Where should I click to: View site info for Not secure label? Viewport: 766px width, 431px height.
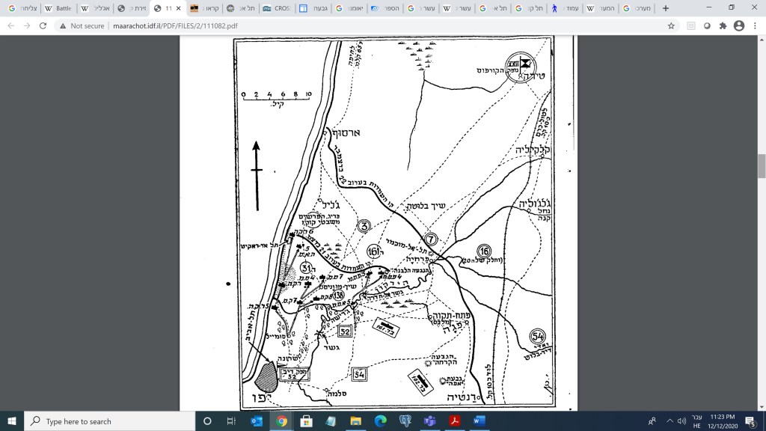click(x=82, y=25)
